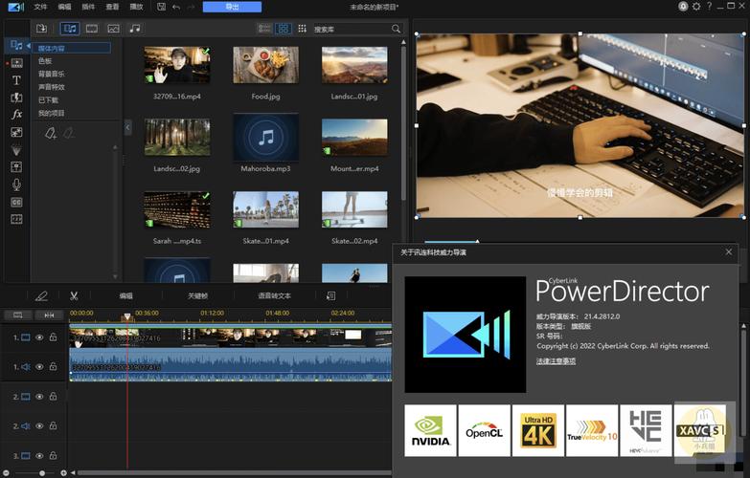Click the timeline view entire movie button
This screenshot has width=750, height=478.
(x=18, y=315)
